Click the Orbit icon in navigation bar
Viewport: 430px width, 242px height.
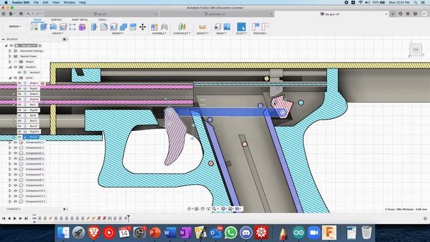point(189,209)
